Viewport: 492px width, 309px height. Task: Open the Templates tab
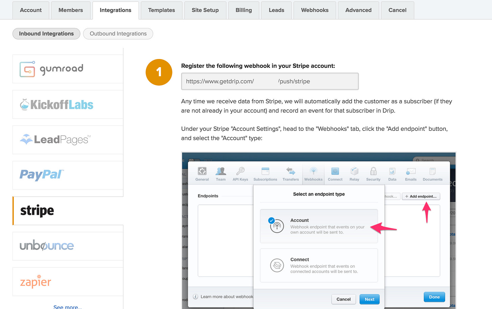tap(162, 10)
